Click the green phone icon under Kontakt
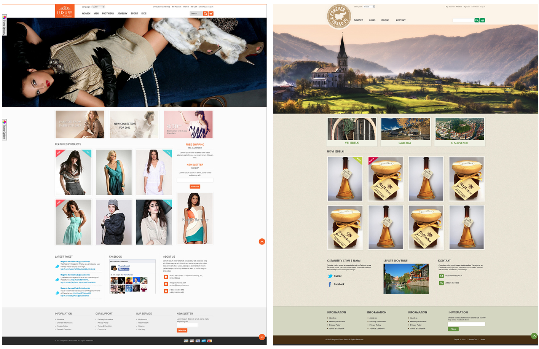Image resolution: width=539 pixels, height=349 pixels. coord(441,283)
